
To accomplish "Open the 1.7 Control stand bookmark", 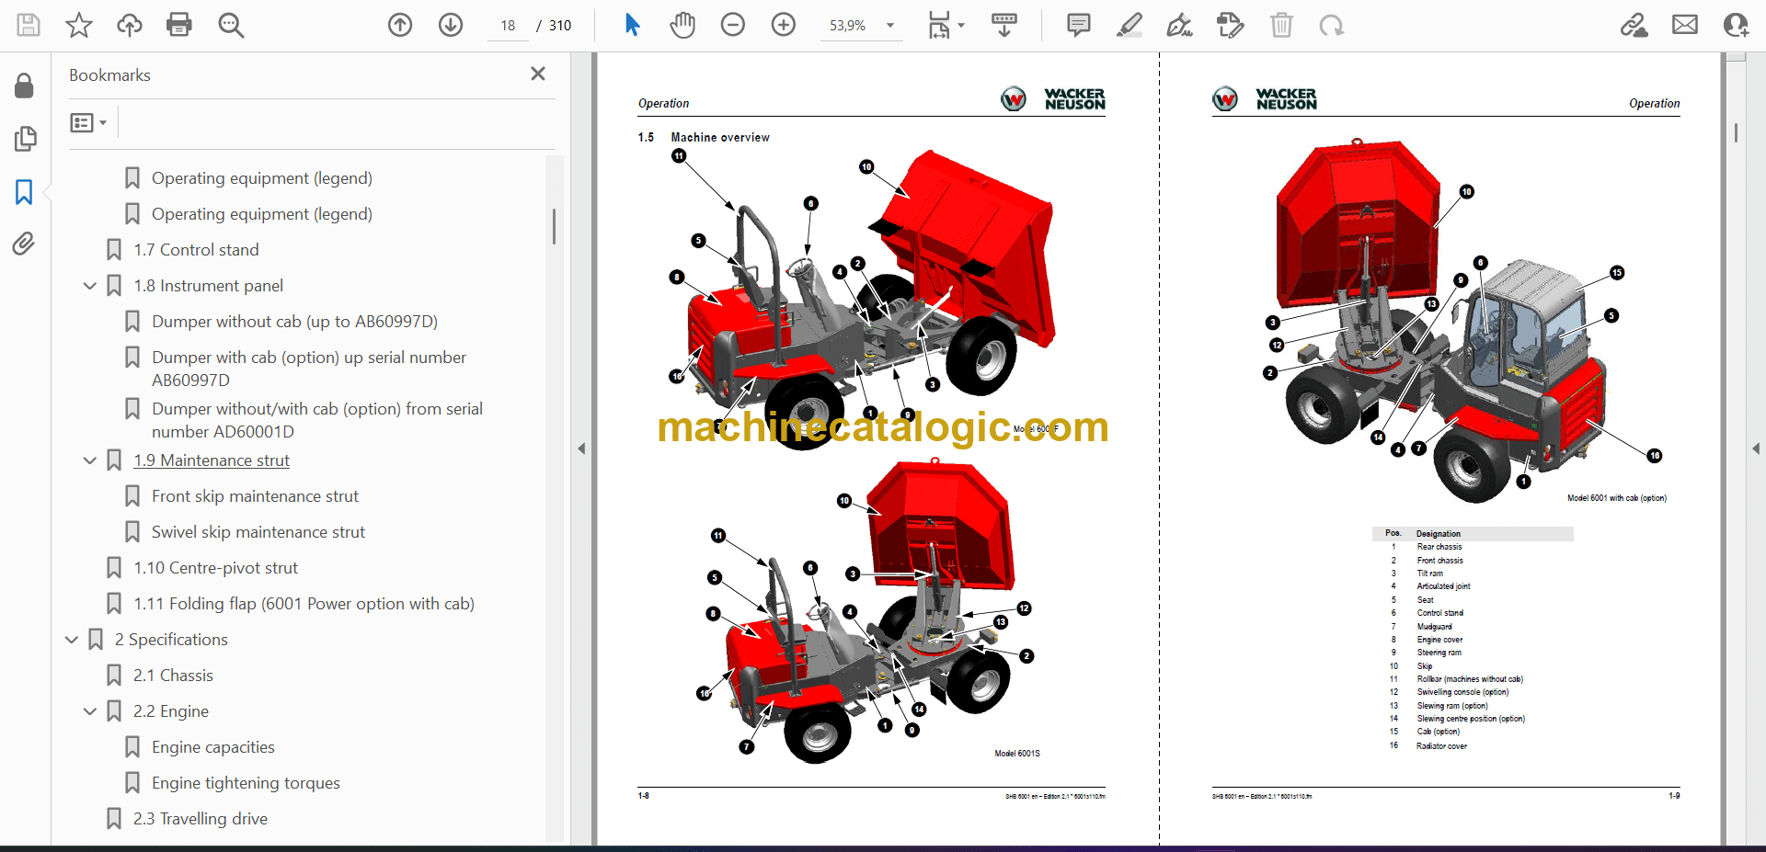I will pyautogui.click(x=195, y=250).
